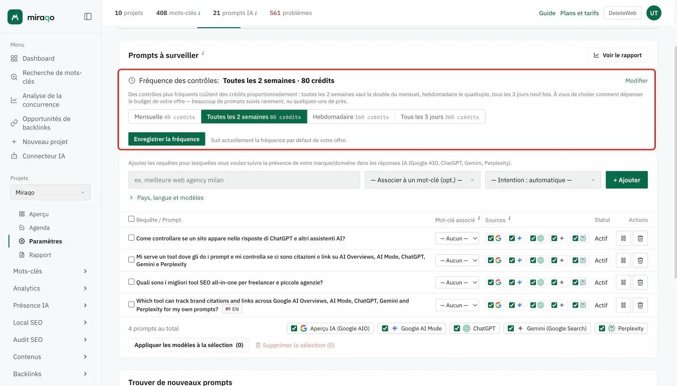Click the Modifier link
The height and width of the screenshot is (386, 677).
pyautogui.click(x=637, y=81)
